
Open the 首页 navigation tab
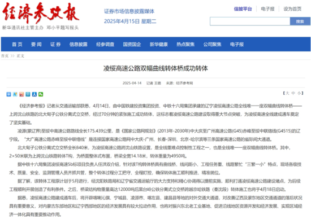(18, 45)
